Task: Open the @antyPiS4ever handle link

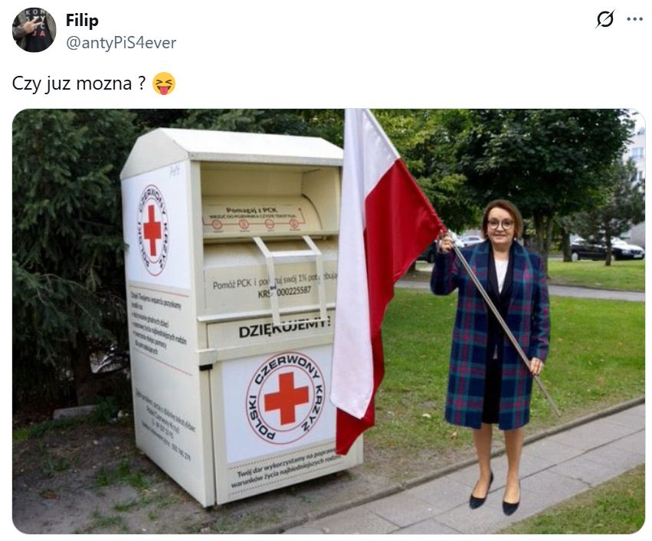Action: click(121, 42)
